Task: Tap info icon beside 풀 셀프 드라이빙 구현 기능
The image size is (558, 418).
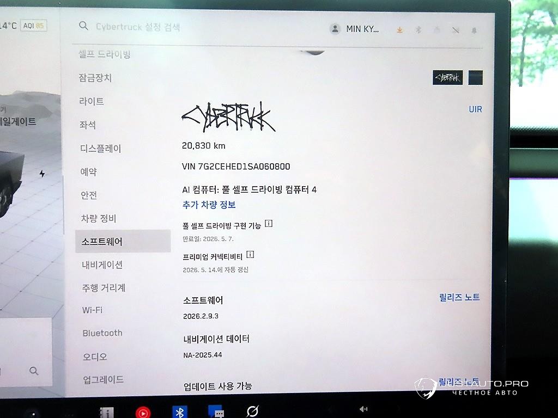Action: [x=269, y=224]
